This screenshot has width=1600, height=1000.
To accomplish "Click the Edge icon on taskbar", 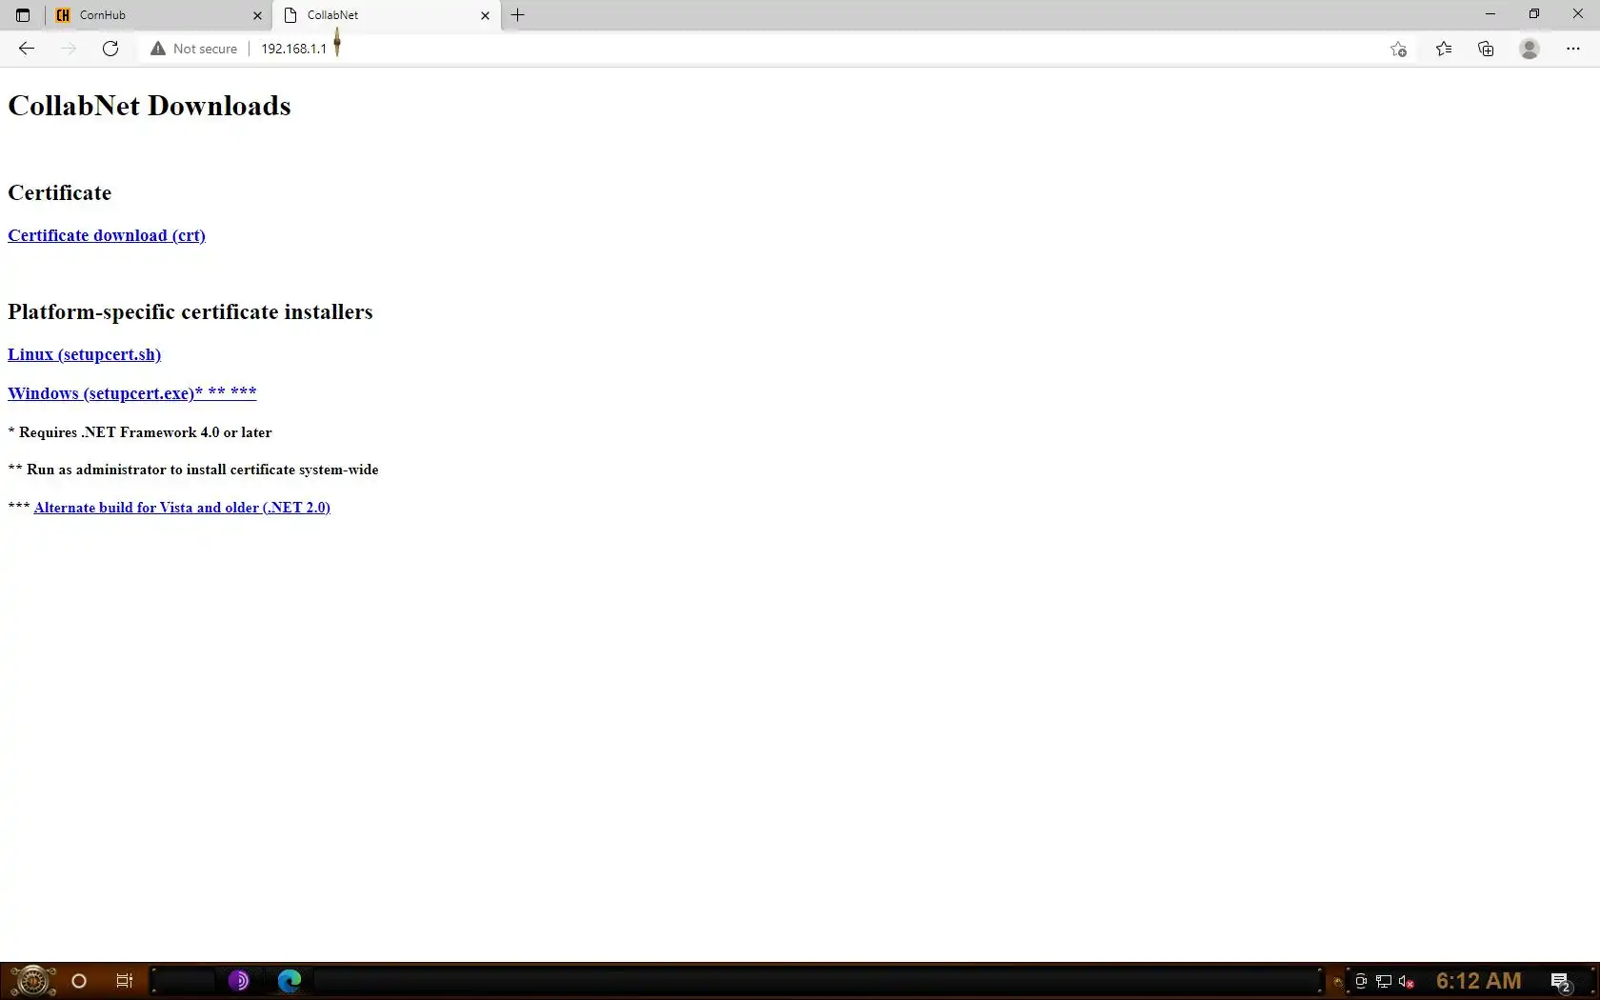I will pyautogui.click(x=290, y=981).
